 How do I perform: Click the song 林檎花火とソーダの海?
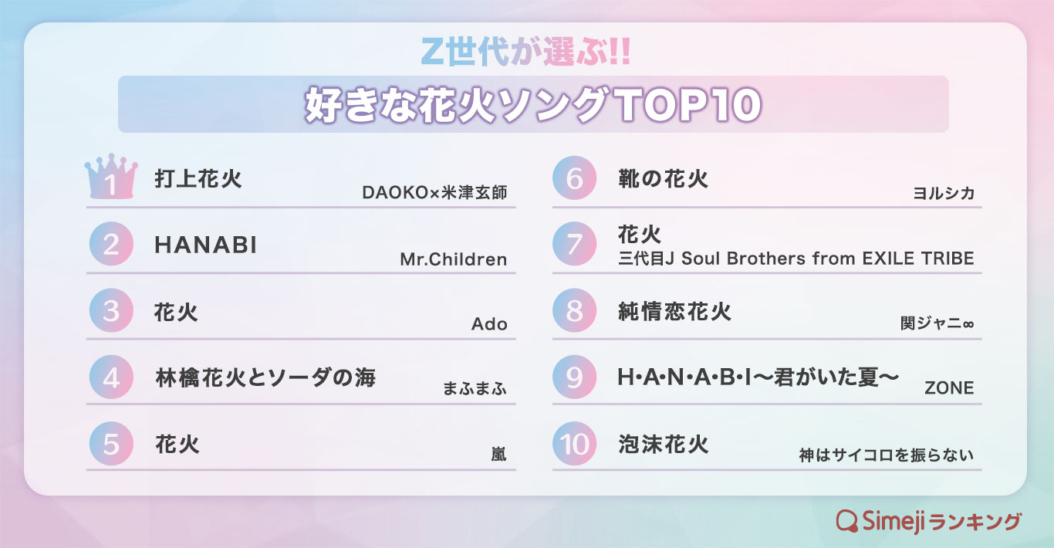tap(265, 378)
